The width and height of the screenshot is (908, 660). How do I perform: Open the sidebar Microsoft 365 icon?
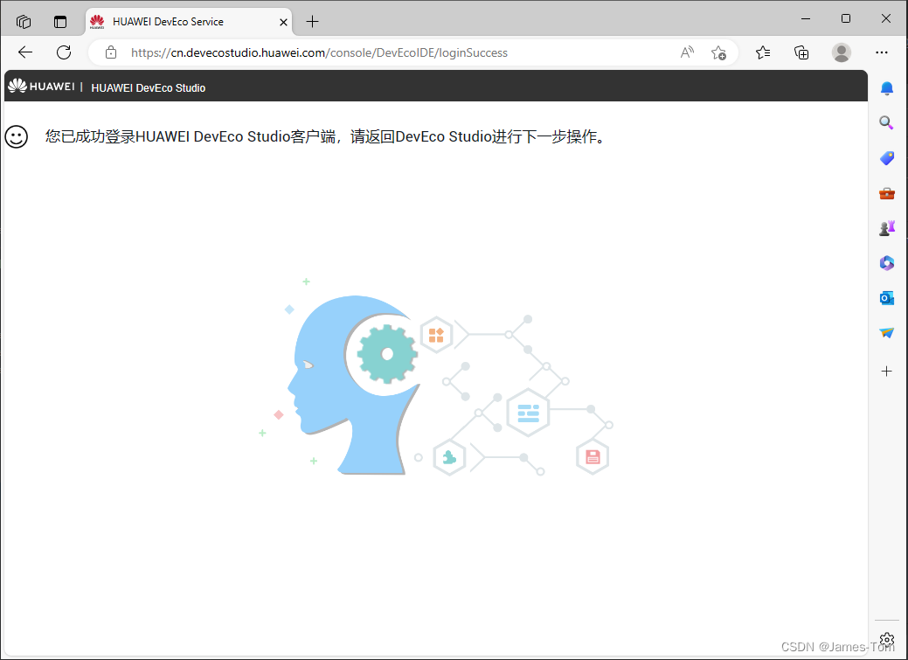pyautogui.click(x=886, y=263)
